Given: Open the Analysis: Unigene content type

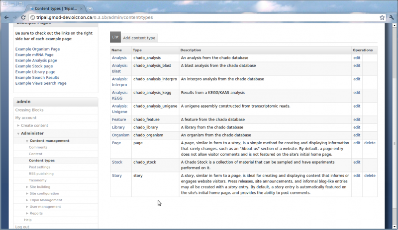Looking at the screenshot, I should point(120,109).
